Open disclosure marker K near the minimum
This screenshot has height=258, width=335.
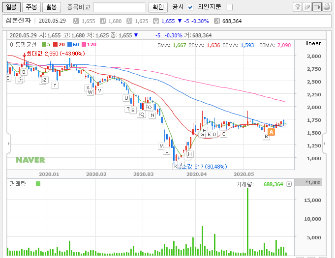pos(176,166)
